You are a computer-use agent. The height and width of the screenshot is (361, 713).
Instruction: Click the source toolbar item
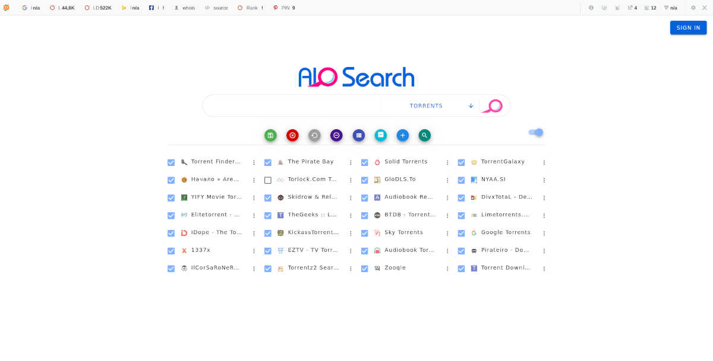tap(216, 8)
